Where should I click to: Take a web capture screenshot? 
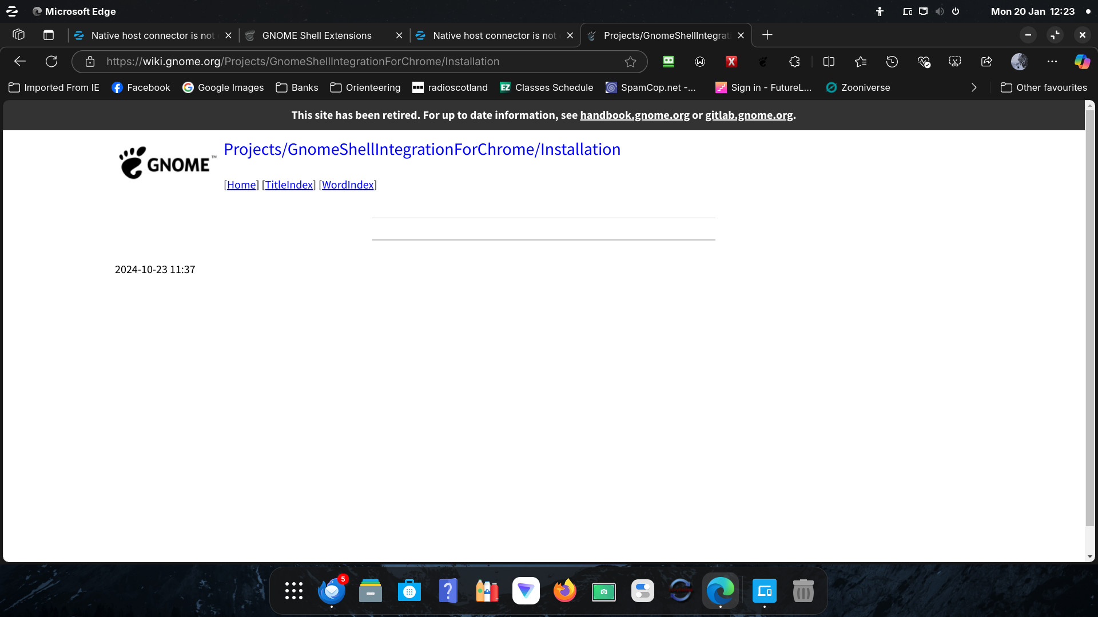(955, 62)
